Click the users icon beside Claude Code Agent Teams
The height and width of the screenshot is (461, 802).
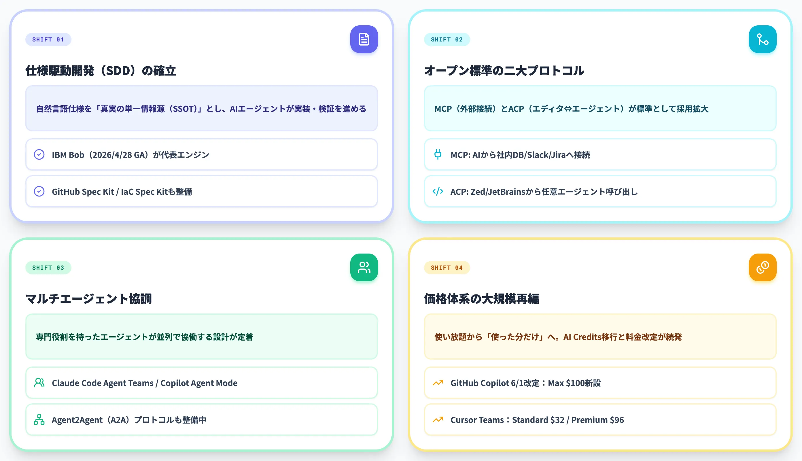39,383
